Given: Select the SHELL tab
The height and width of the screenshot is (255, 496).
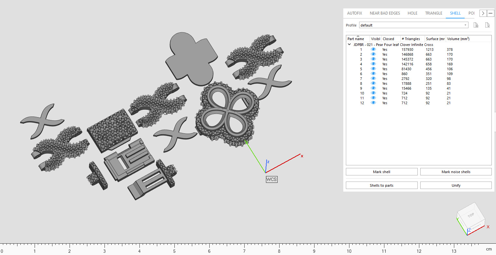Looking at the screenshot, I should coord(455,13).
